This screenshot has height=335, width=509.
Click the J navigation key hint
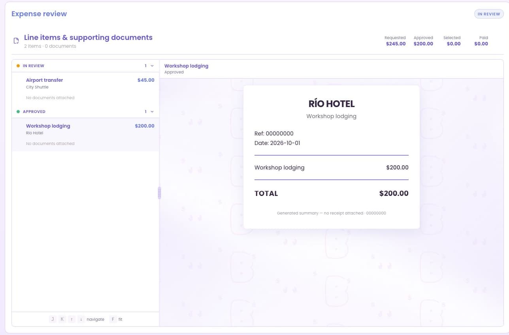(53, 319)
